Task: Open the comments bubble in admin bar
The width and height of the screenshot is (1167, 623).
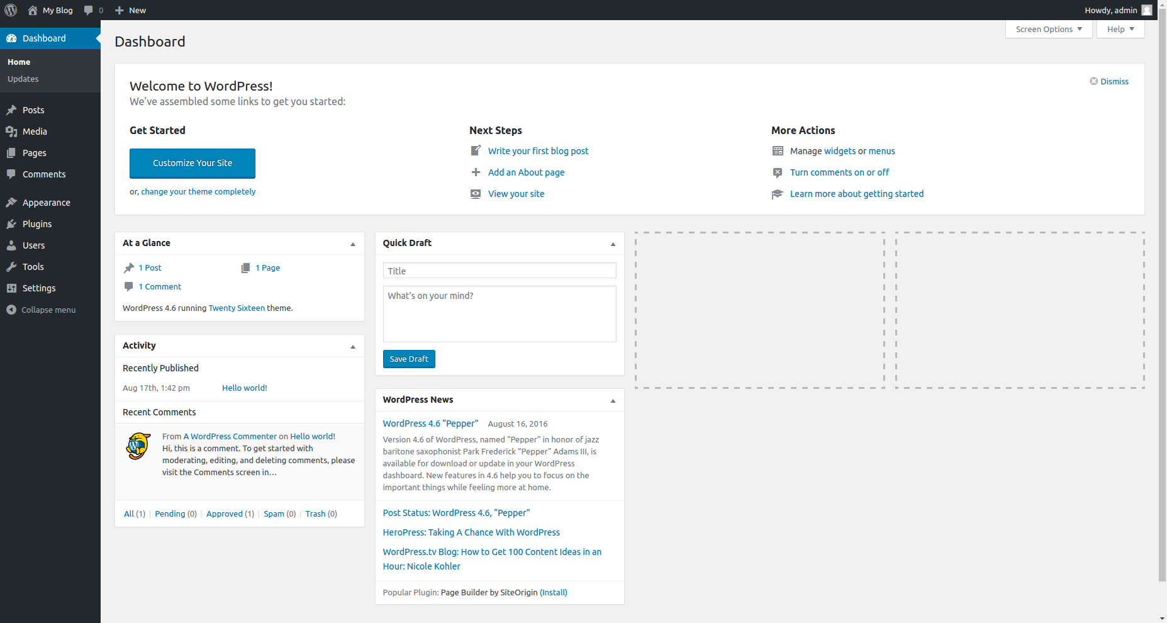Action: click(93, 10)
